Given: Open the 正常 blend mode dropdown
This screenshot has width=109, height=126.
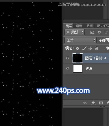Looking at the screenshot, I should 80,40.
